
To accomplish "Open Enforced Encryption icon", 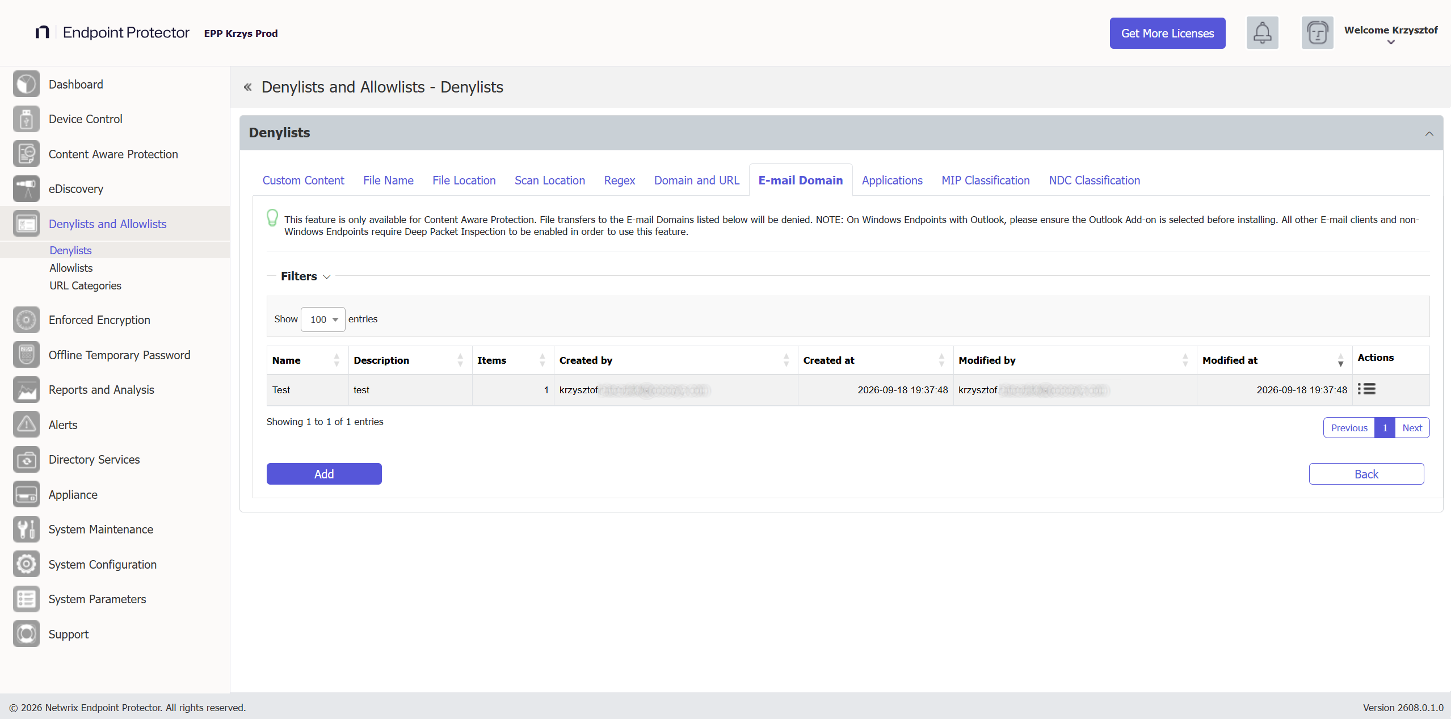I will (x=26, y=320).
